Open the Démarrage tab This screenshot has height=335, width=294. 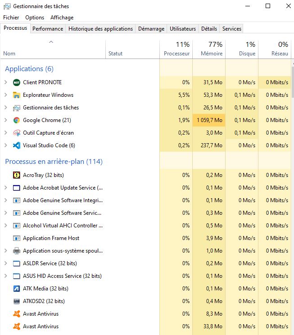point(151,29)
